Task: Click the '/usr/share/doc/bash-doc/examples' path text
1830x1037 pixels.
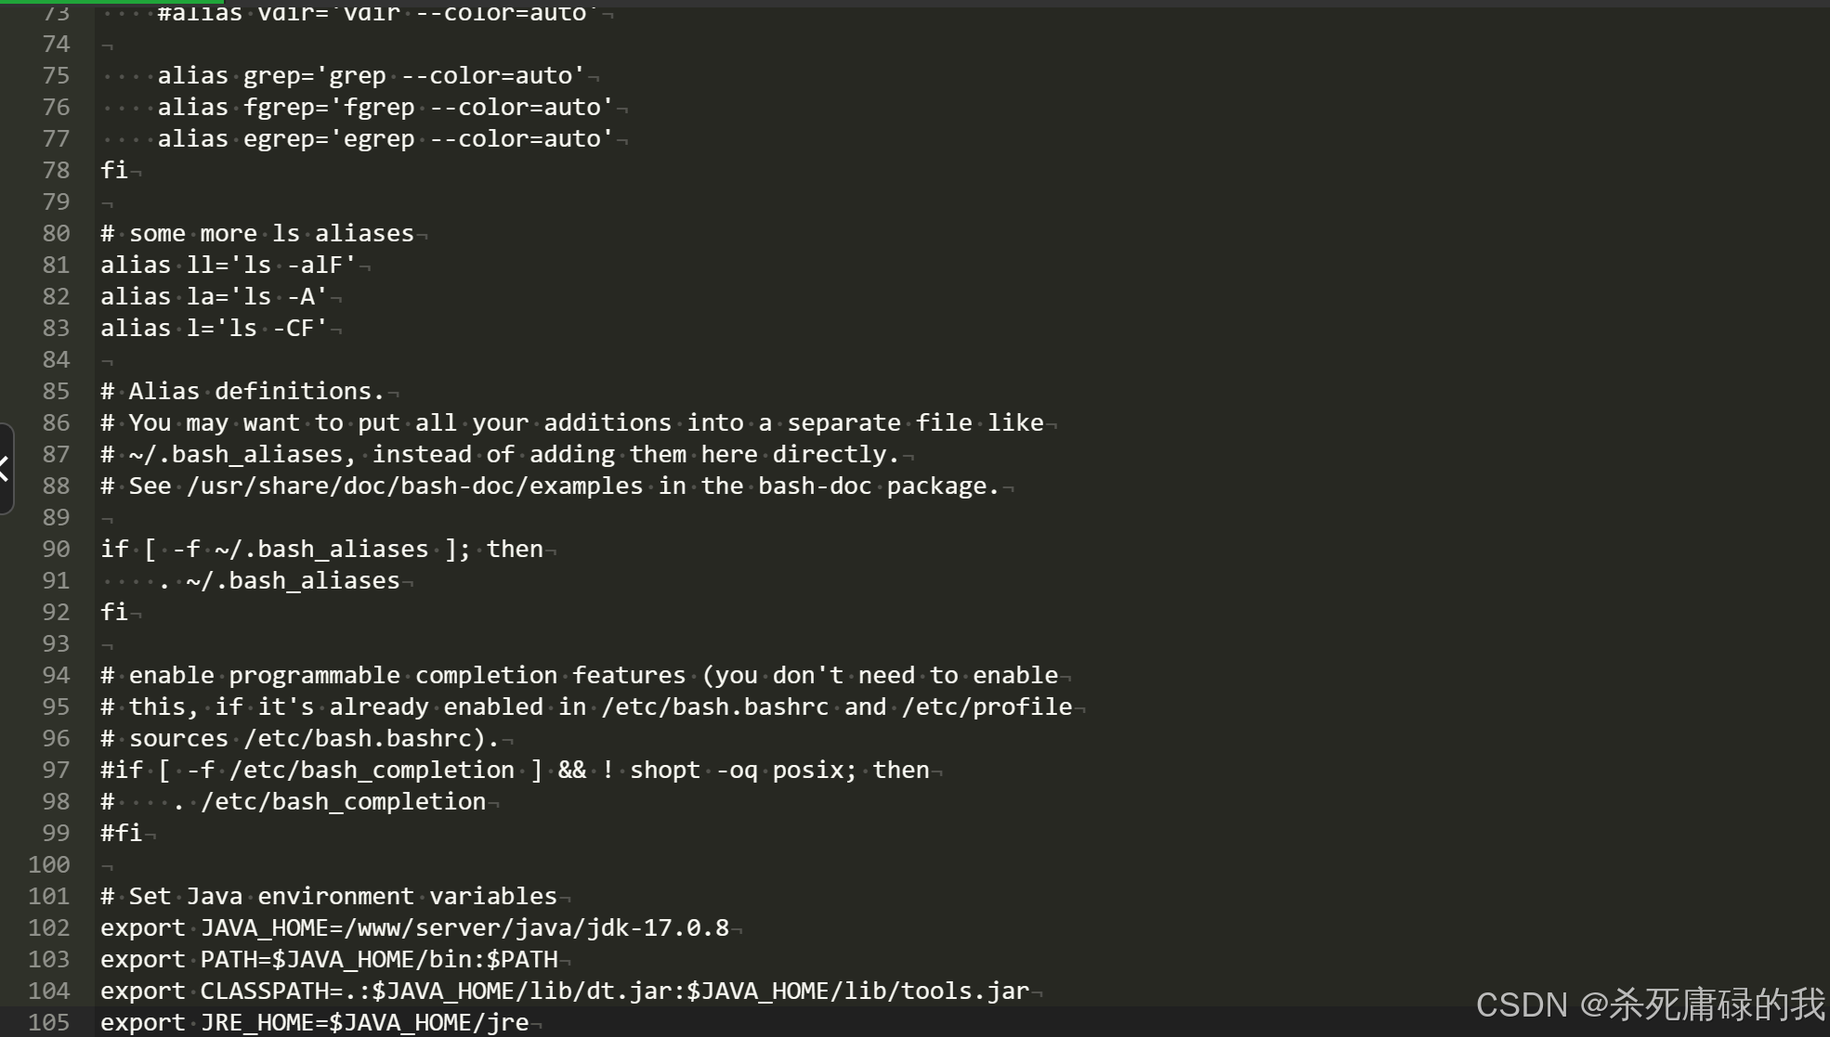Action: (x=414, y=486)
